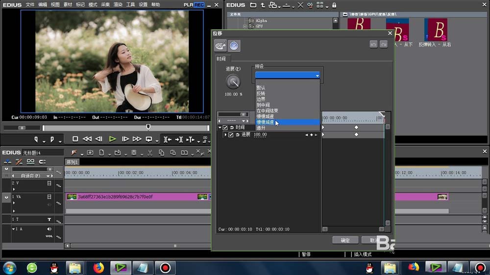Click the camera capture icon in timeline toolbar
Viewport: 490px width, 275px height.
(x=90, y=153)
